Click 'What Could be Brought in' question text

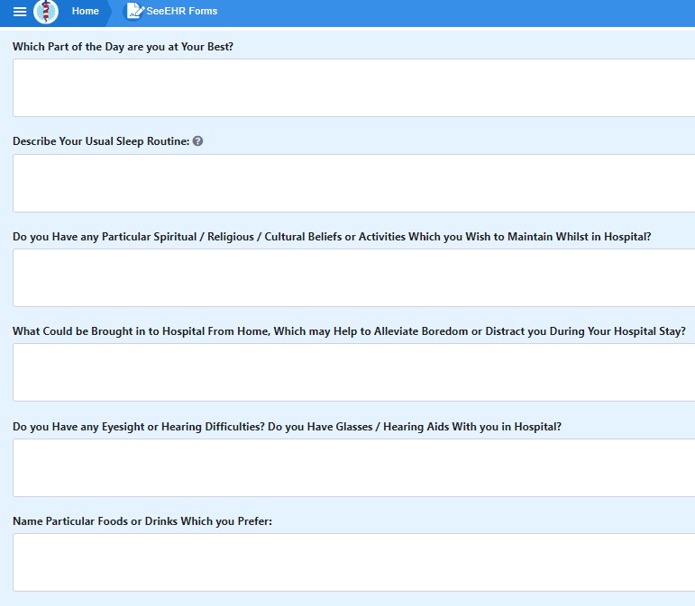pos(349,331)
